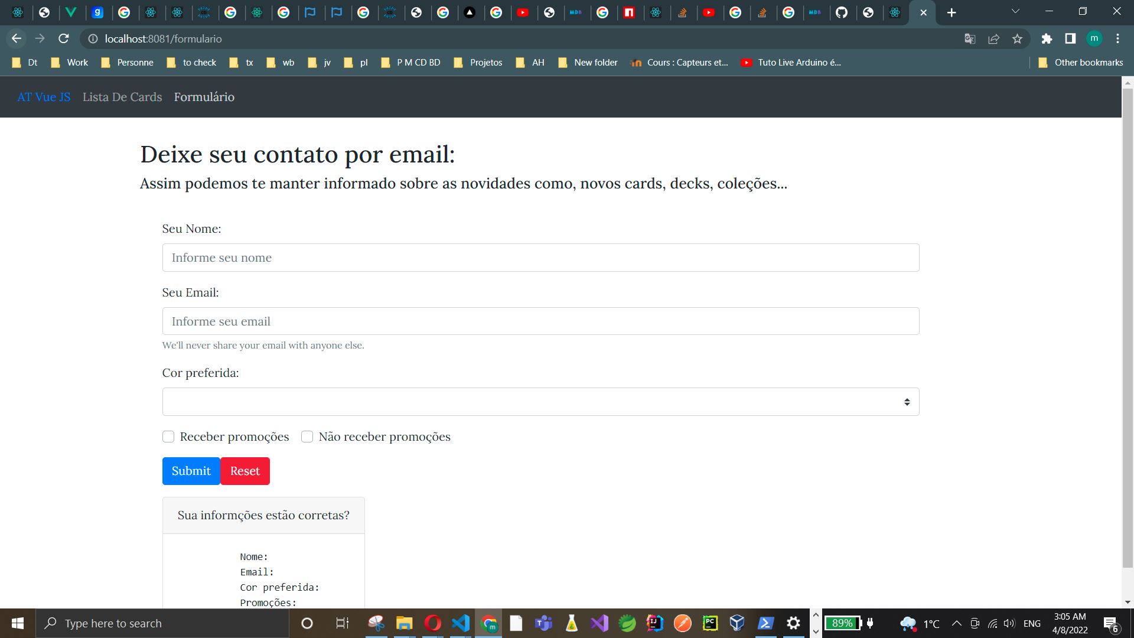Click the red Reset button
1134x638 pixels.
(245, 471)
